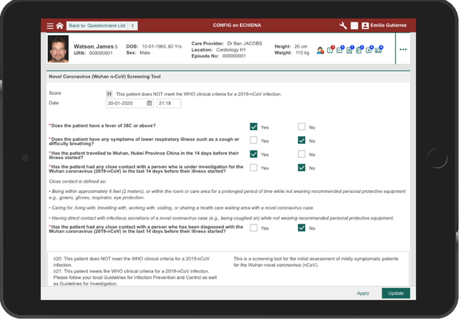
Task: Click the Apply button
Action: 363,293
